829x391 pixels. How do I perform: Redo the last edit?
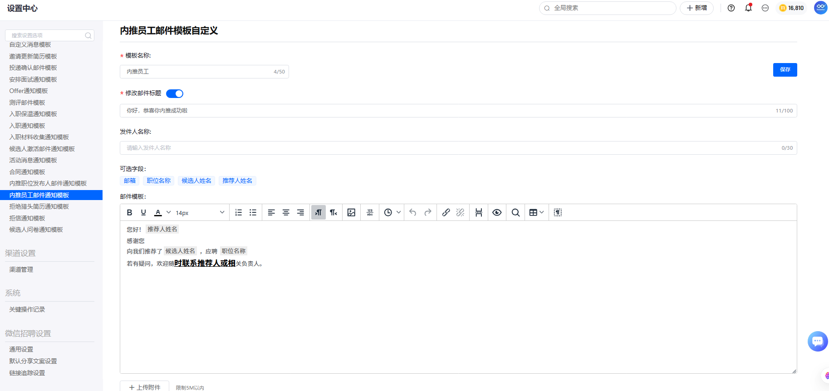pyautogui.click(x=427, y=212)
